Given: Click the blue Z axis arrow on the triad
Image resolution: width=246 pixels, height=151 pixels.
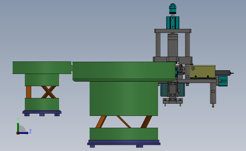Looking at the screenshot, I should (24, 133).
